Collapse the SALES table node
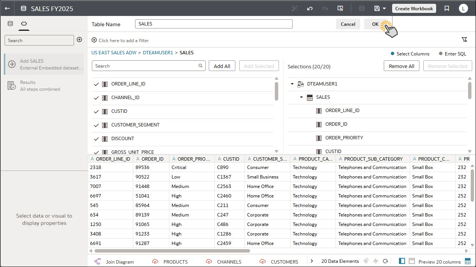Image resolution: width=476 pixels, height=267 pixels. pos(301,97)
